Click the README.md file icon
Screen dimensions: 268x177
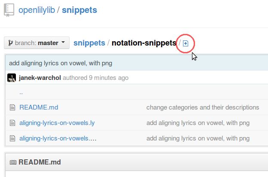point(12,107)
